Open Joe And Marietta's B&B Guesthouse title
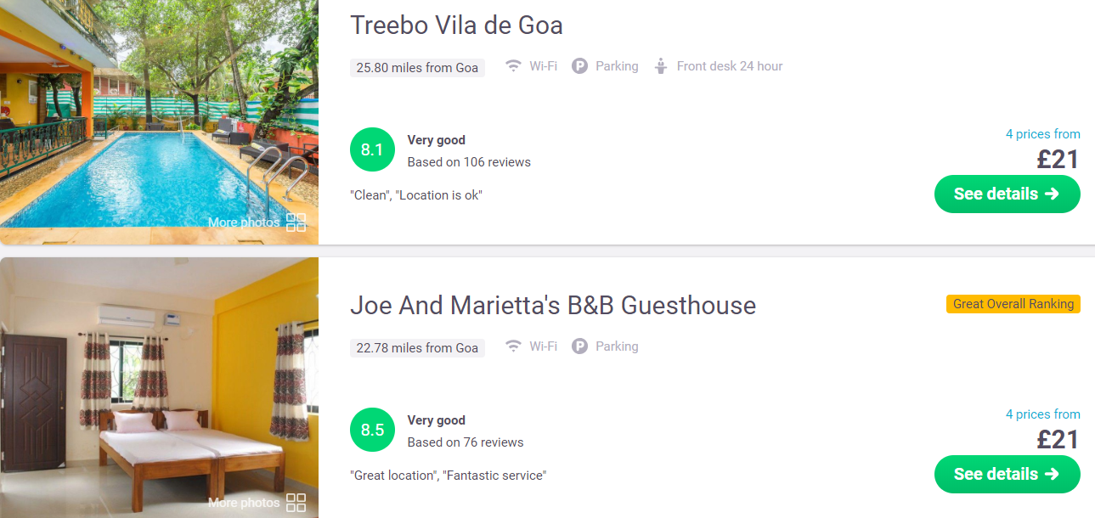Screen dimensions: 1095x518 (x=552, y=306)
